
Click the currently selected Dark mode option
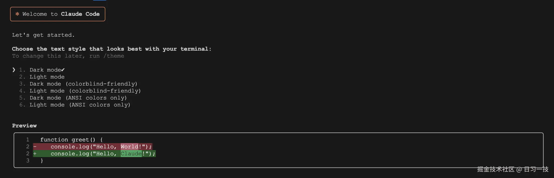(x=45, y=70)
